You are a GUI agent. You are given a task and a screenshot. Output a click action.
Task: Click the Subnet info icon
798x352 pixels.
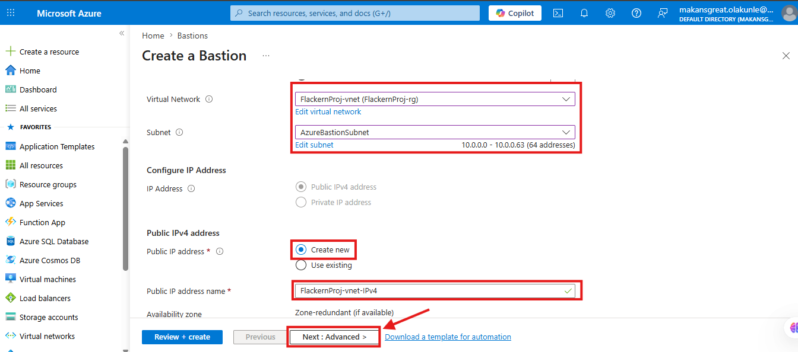click(x=179, y=132)
